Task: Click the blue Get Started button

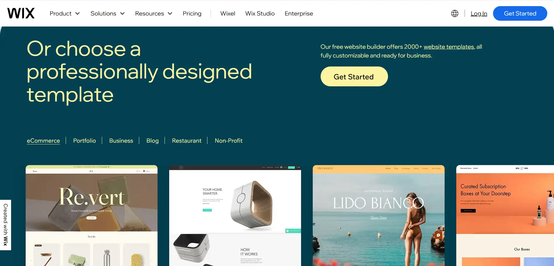Action: coord(520,13)
